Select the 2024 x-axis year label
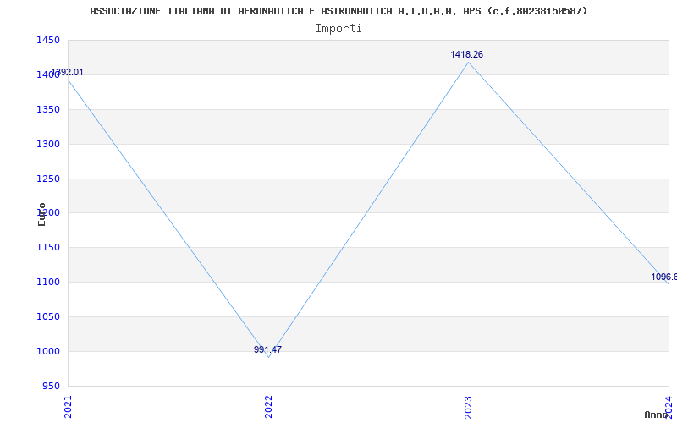Image resolution: width=677 pixels, height=423 pixels. click(x=668, y=406)
